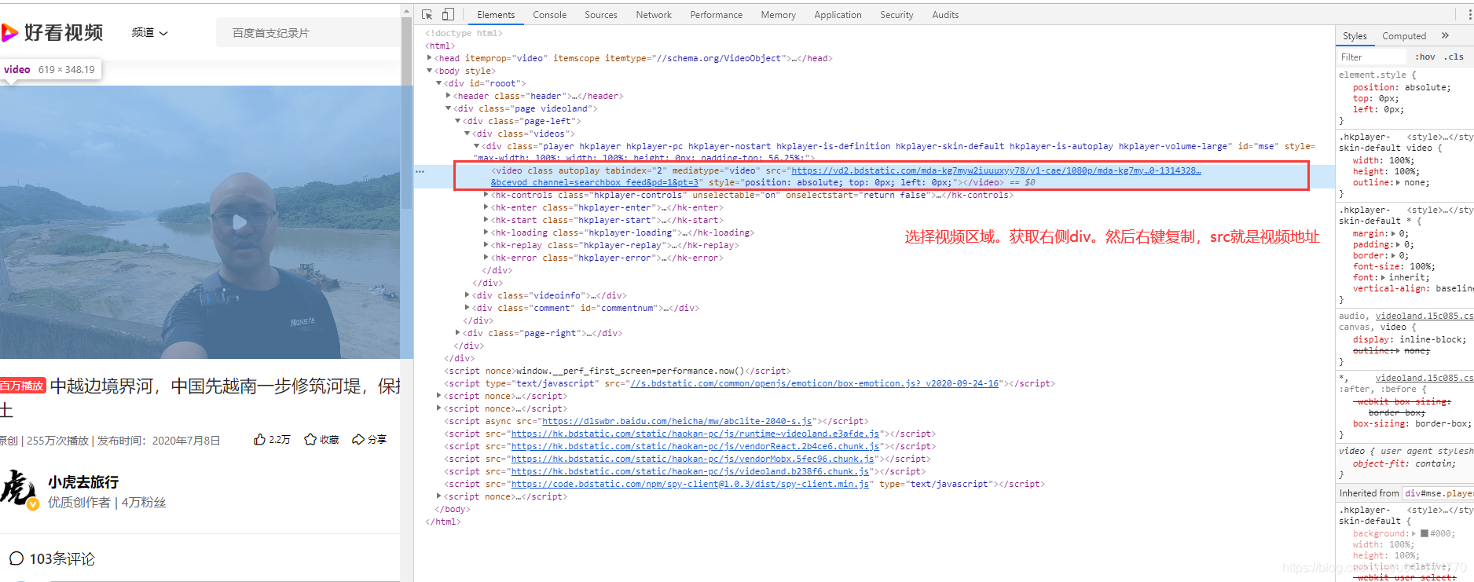Open the Audits tab
The image size is (1474, 582).
945,15
